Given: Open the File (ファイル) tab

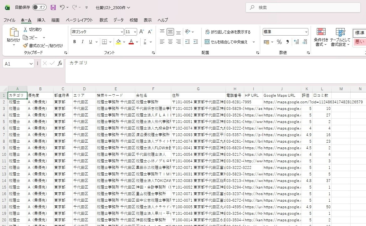Looking at the screenshot, I should tap(9, 20).
